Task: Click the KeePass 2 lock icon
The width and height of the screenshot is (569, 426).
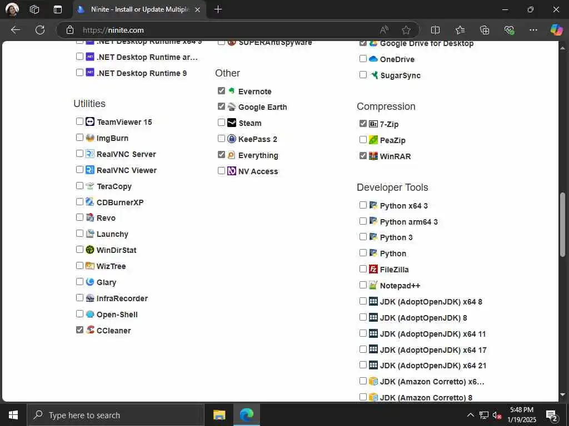Action: point(232,139)
